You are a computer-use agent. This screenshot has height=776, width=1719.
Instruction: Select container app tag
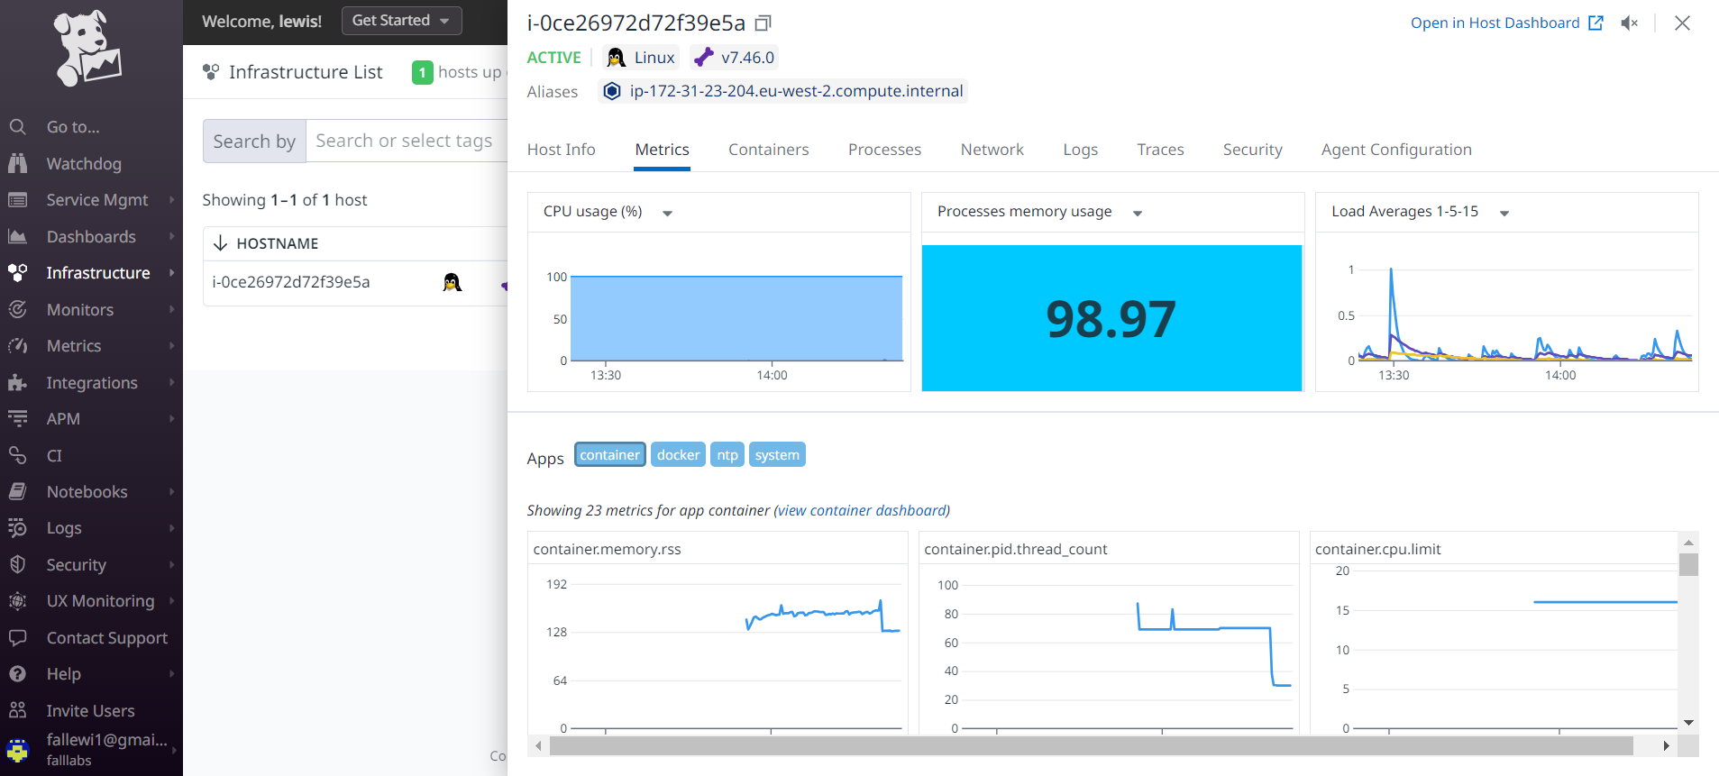coord(610,455)
